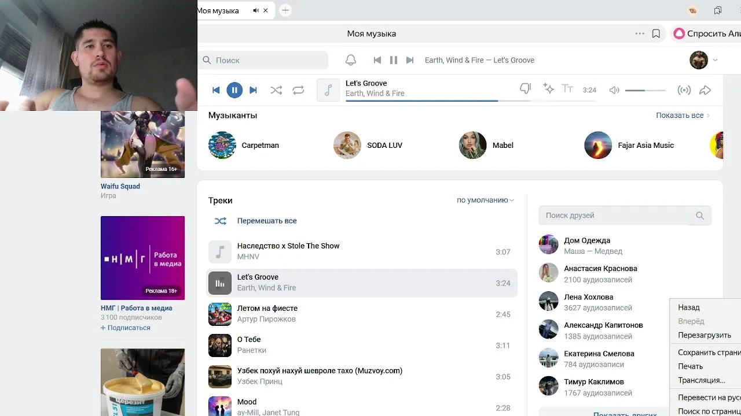Image resolution: width=741 pixels, height=416 pixels.
Task: Choose Сохранить страницу context menu item
Action: [x=706, y=352]
